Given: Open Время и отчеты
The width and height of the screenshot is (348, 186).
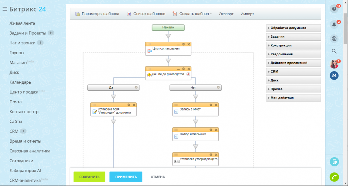Looking at the screenshot, I should tap(25, 141).
